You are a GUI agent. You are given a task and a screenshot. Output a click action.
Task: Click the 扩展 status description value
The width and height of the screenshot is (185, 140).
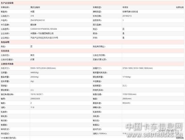(x=32, y=60)
